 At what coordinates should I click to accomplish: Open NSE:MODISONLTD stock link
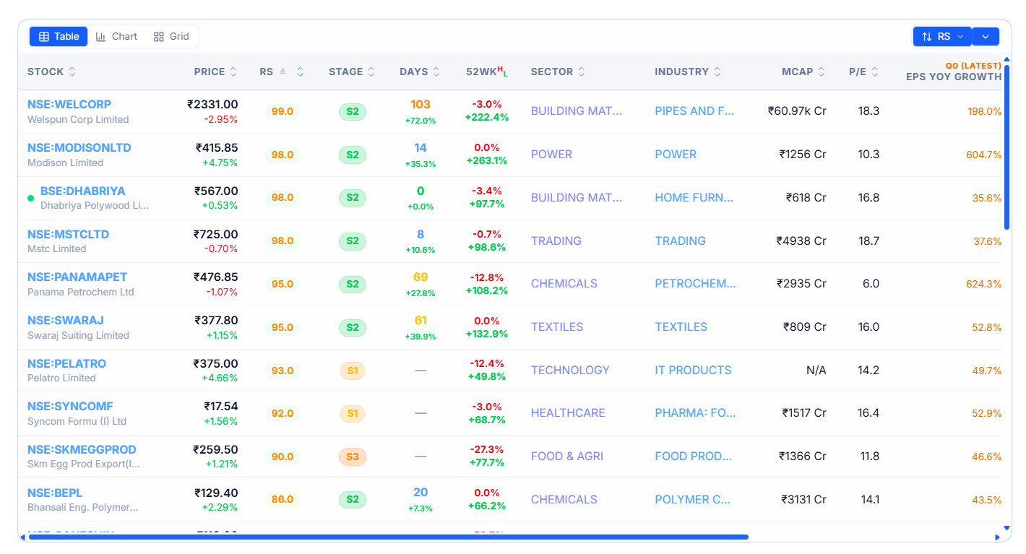pos(79,147)
